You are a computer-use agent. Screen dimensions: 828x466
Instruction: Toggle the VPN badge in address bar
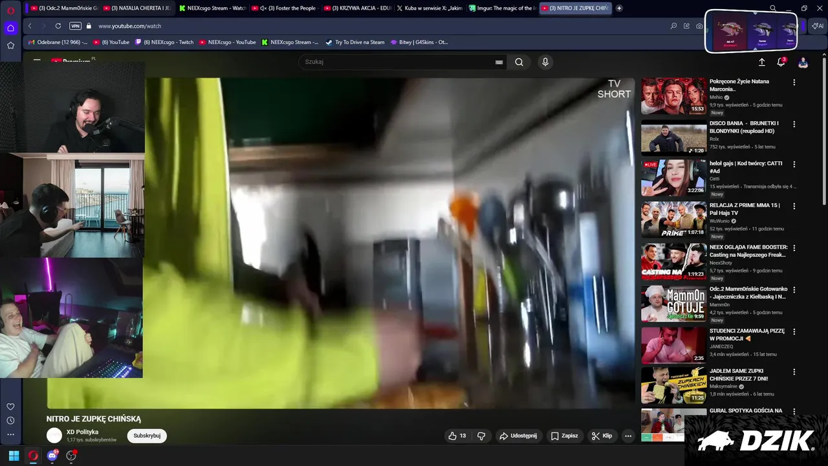[x=75, y=26]
